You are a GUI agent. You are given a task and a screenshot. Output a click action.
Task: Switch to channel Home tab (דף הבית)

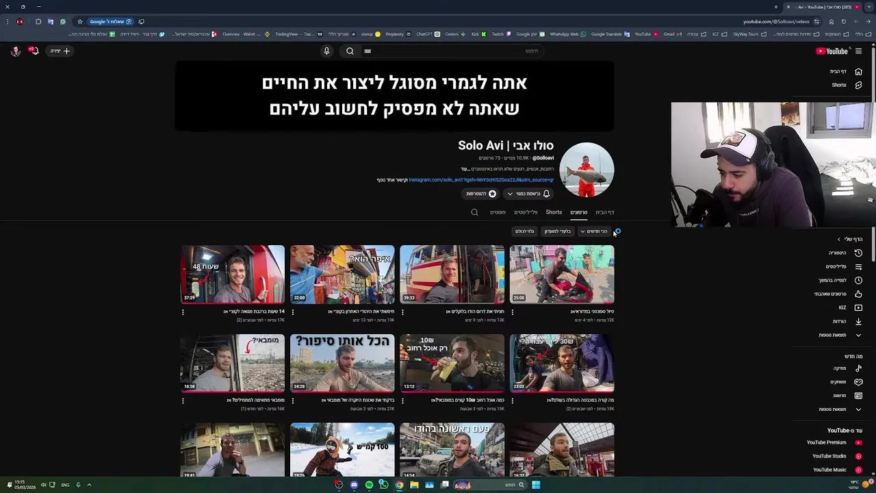(x=604, y=212)
